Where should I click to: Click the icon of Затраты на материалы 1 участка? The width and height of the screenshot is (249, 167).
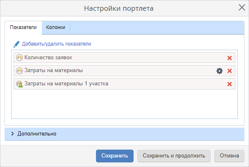pyautogui.click(x=19, y=84)
